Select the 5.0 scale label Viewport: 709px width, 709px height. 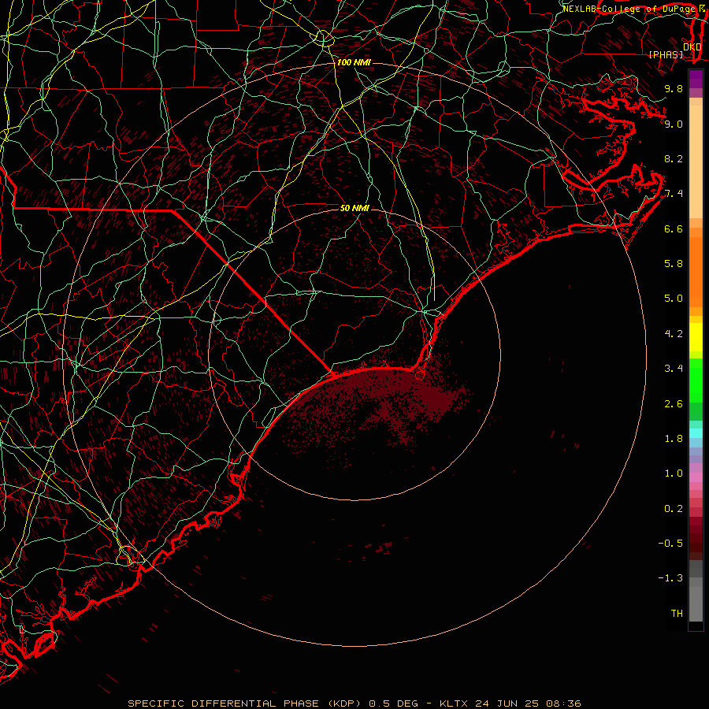(x=674, y=299)
